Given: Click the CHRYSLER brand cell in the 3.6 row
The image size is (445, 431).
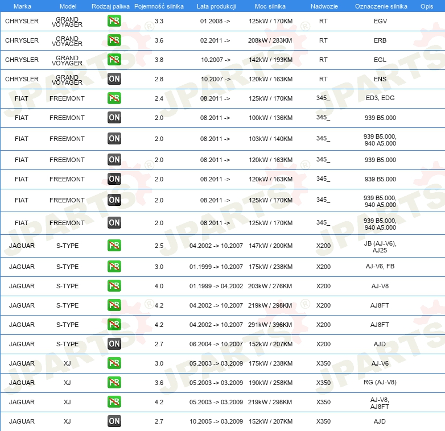Looking at the screenshot, I should [x=22, y=40].
